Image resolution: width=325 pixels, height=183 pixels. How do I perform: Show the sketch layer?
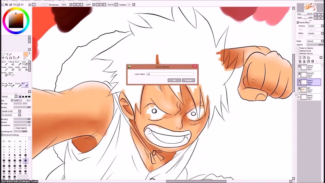[299, 96]
